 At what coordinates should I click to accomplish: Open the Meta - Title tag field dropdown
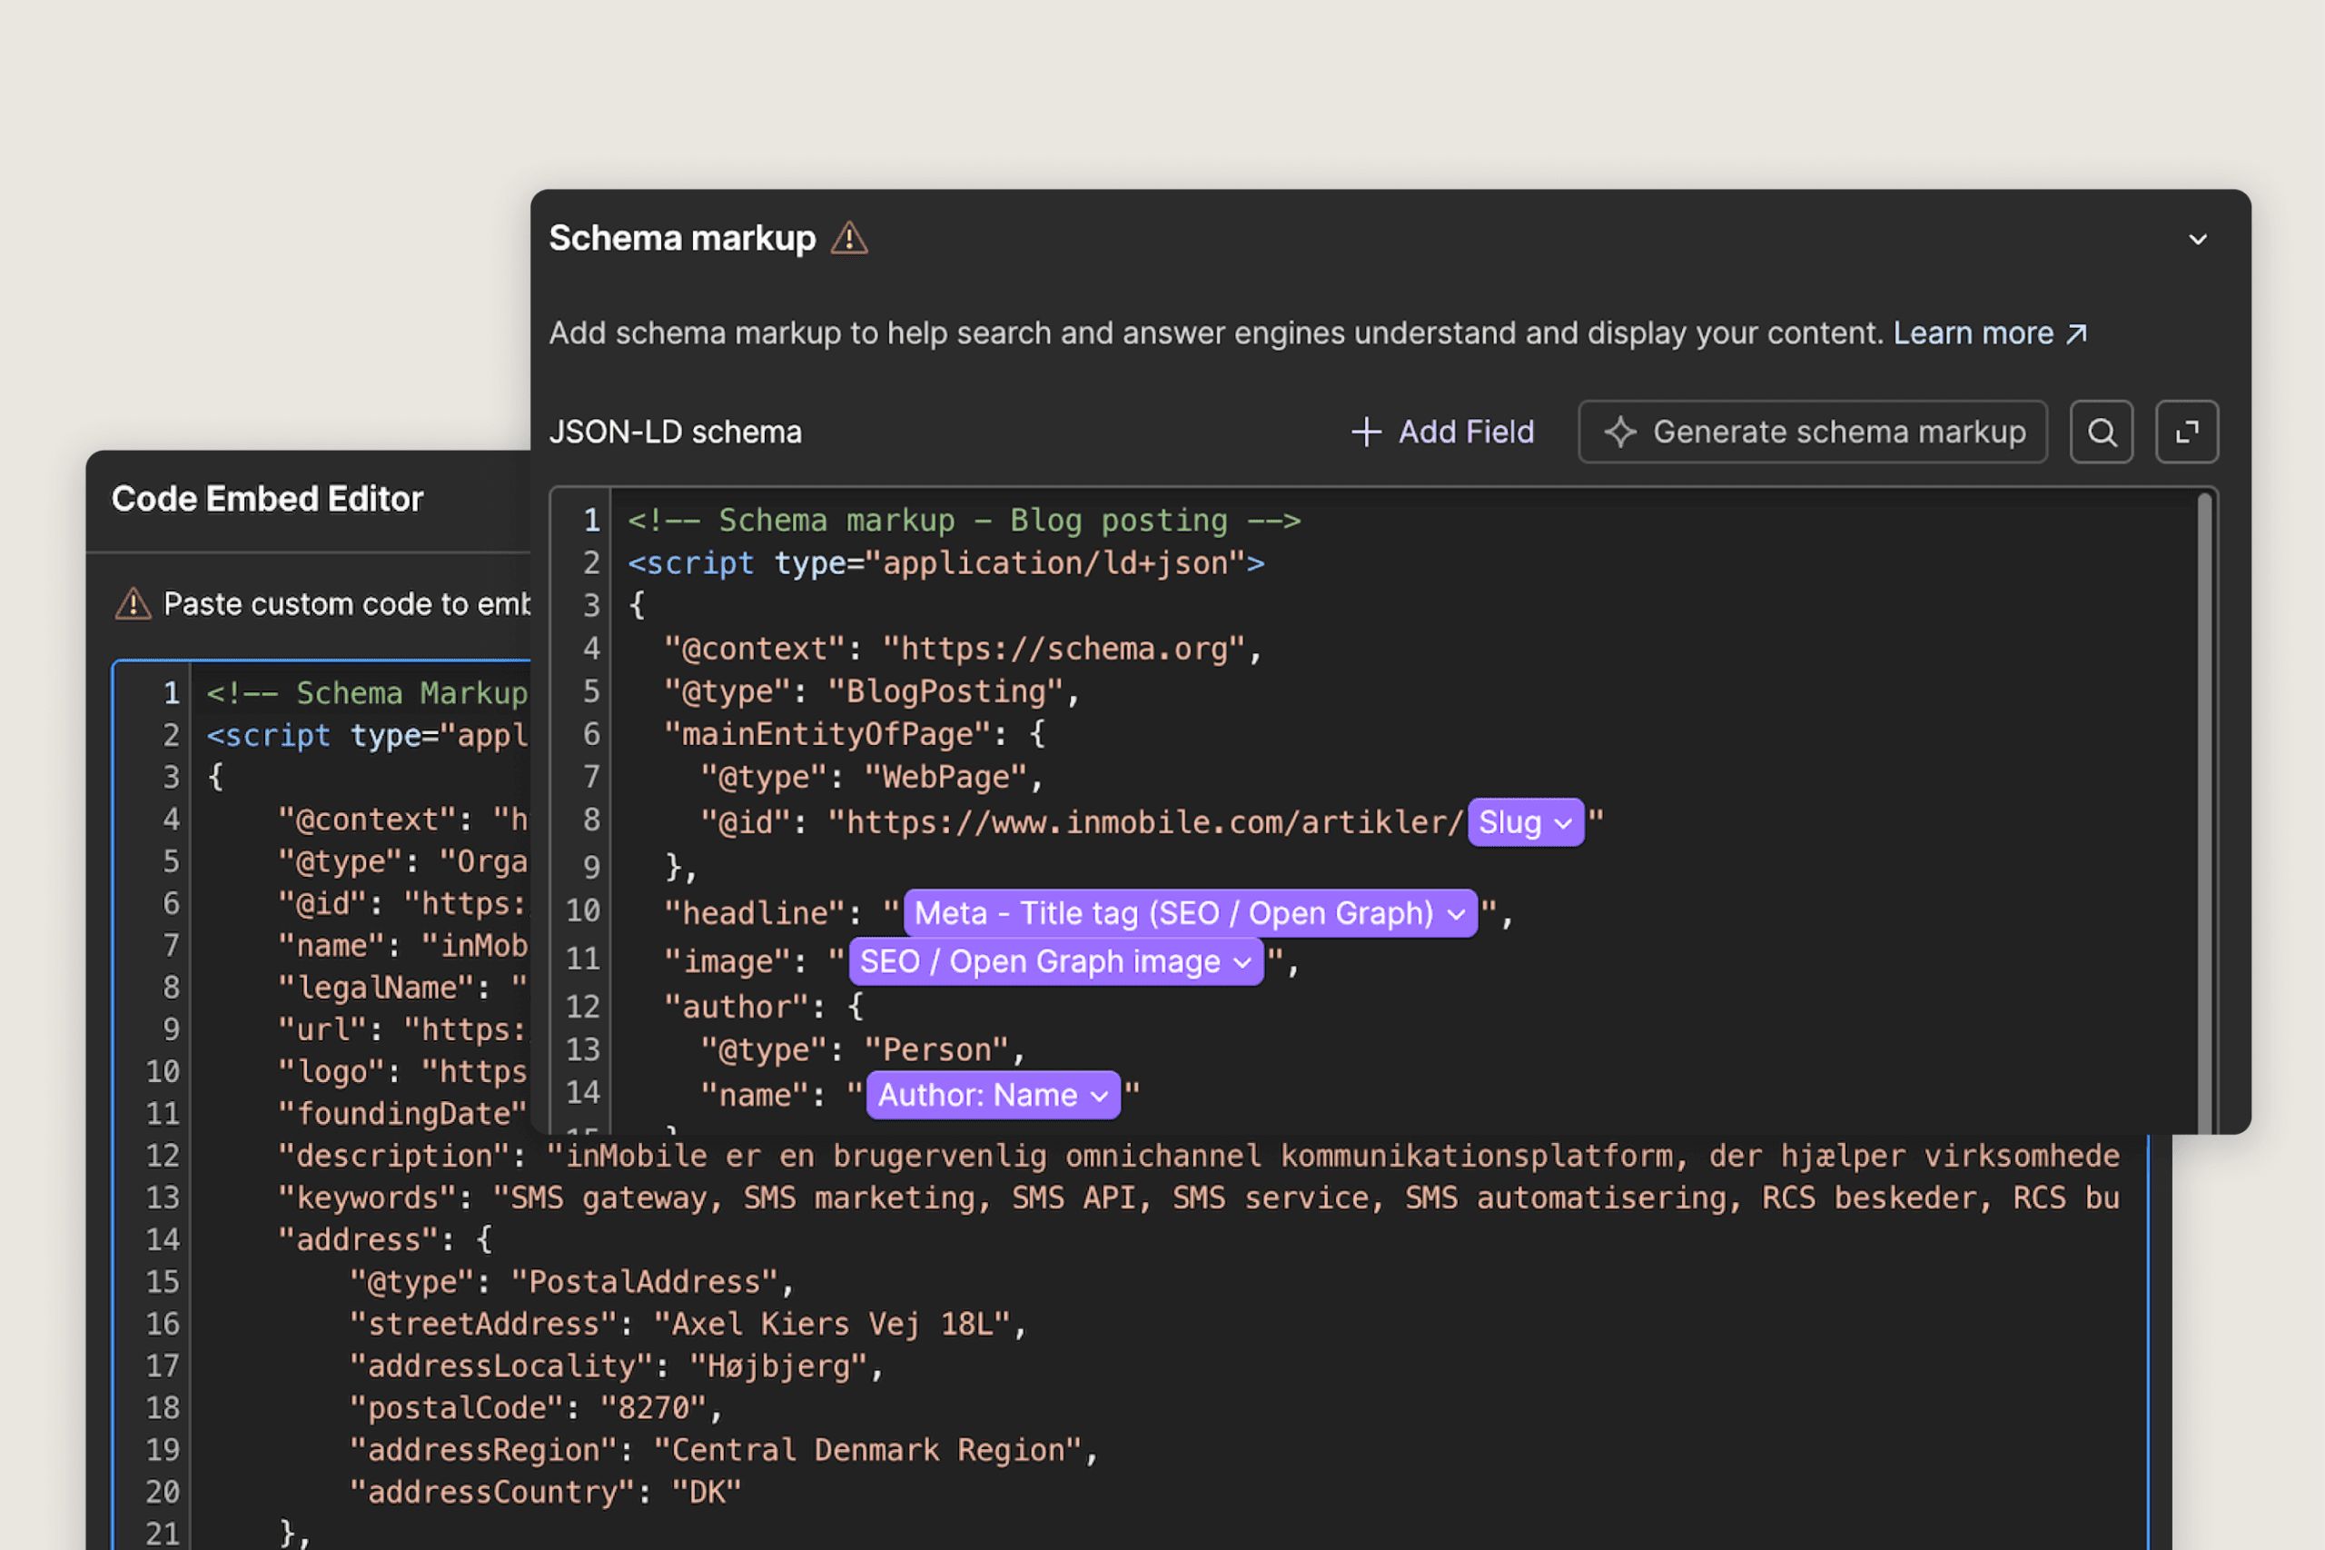tap(1189, 913)
